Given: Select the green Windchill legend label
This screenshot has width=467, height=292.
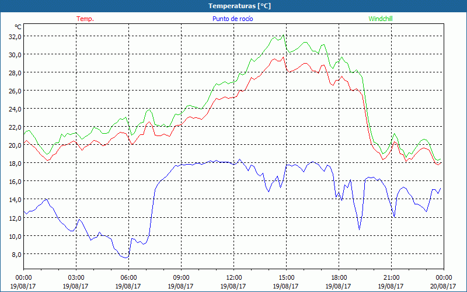Looking at the screenshot, I should [x=381, y=19].
